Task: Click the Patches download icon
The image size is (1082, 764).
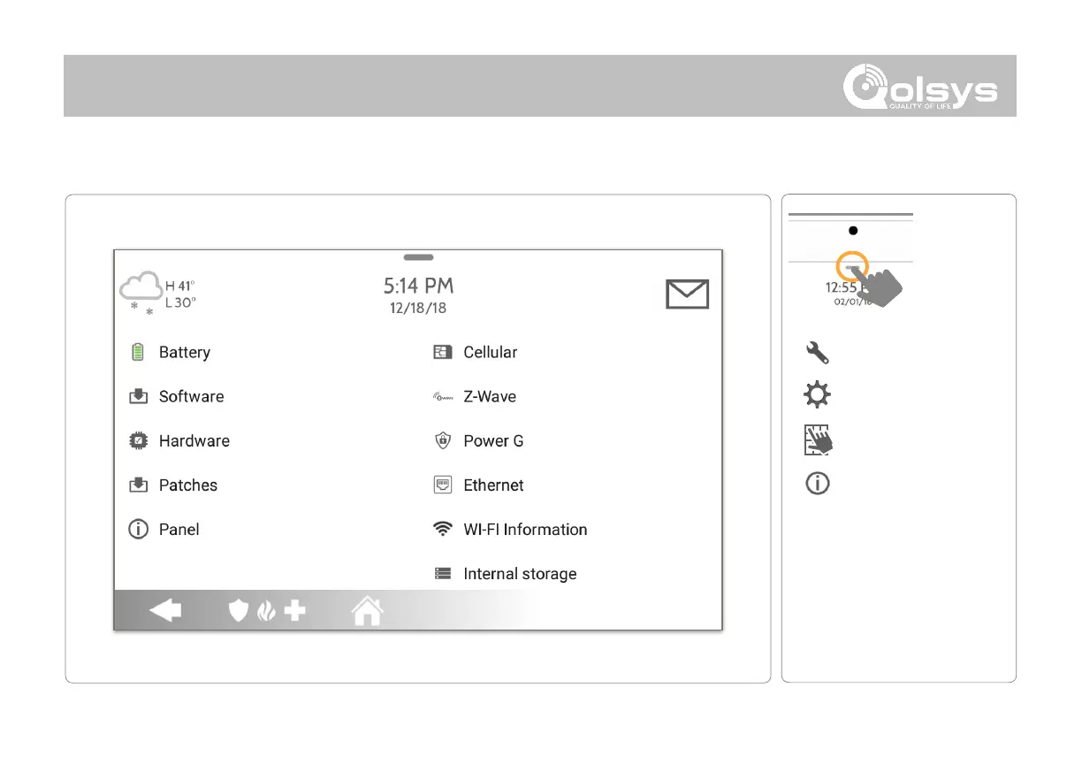Action: (138, 485)
